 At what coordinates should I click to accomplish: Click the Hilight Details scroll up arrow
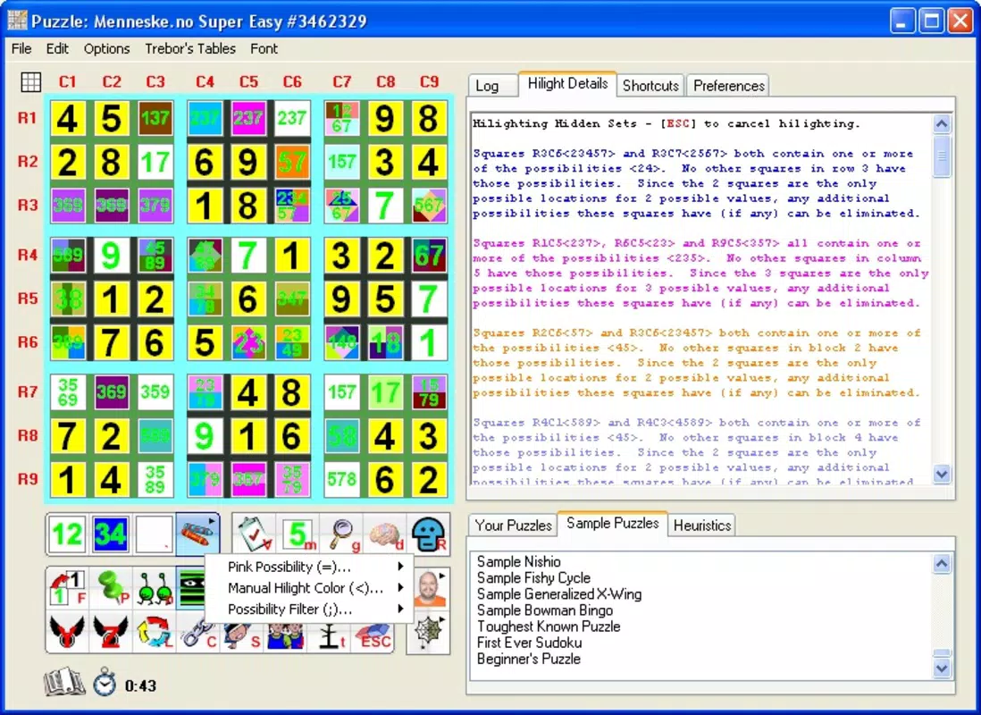(942, 124)
